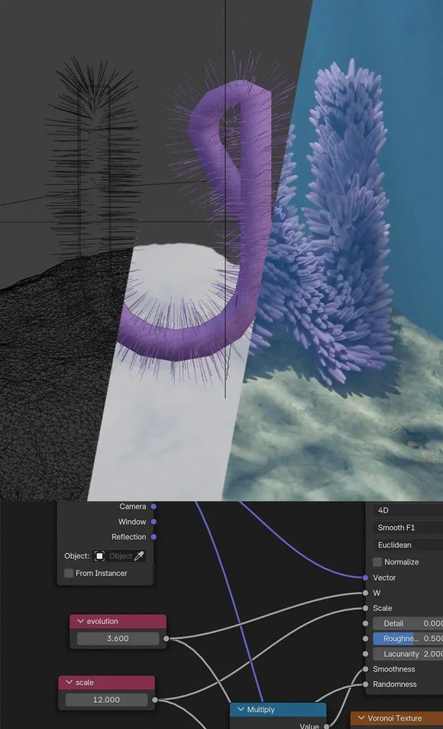
Task: Click the Multiply node header
Action: 278,709
